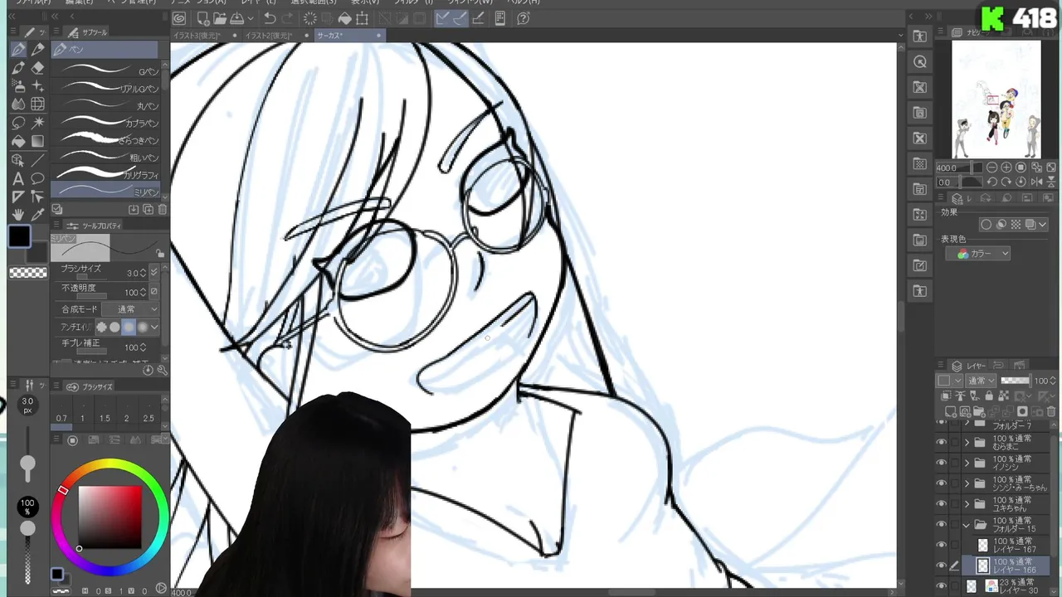Select the Airbrush tool

pos(18,86)
